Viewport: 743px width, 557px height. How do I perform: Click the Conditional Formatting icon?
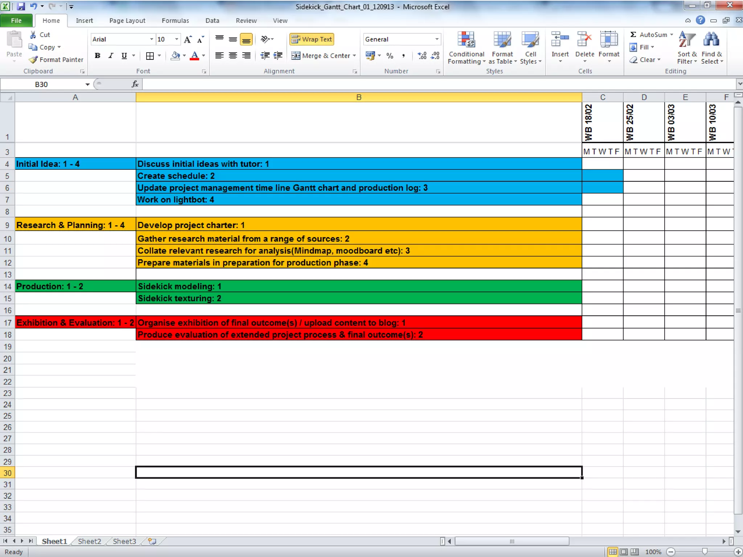point(466,40)
